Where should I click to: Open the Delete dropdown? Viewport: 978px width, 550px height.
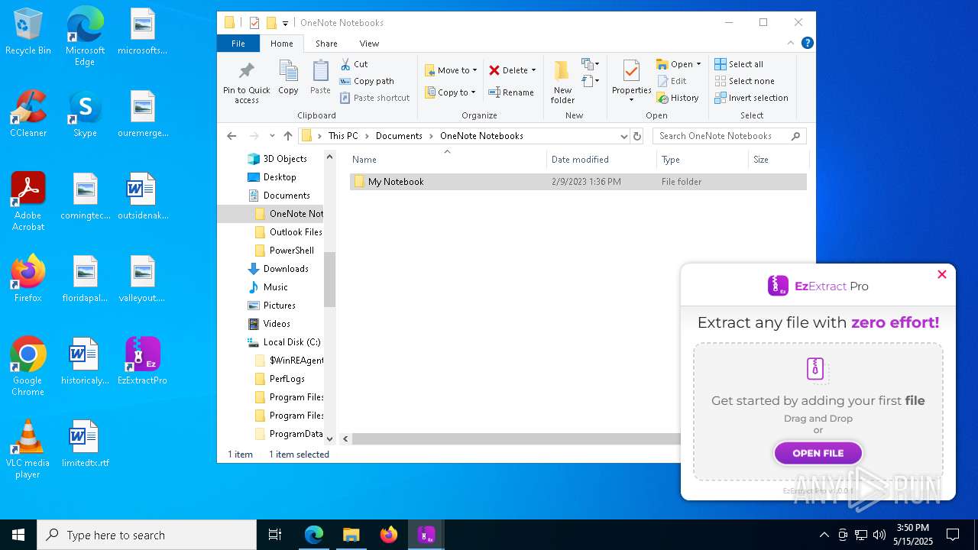click(513, 70)
